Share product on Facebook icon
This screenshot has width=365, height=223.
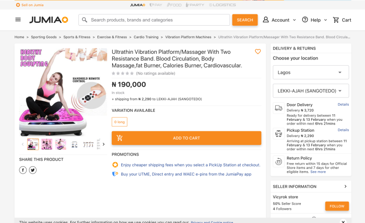coord(23,170)
